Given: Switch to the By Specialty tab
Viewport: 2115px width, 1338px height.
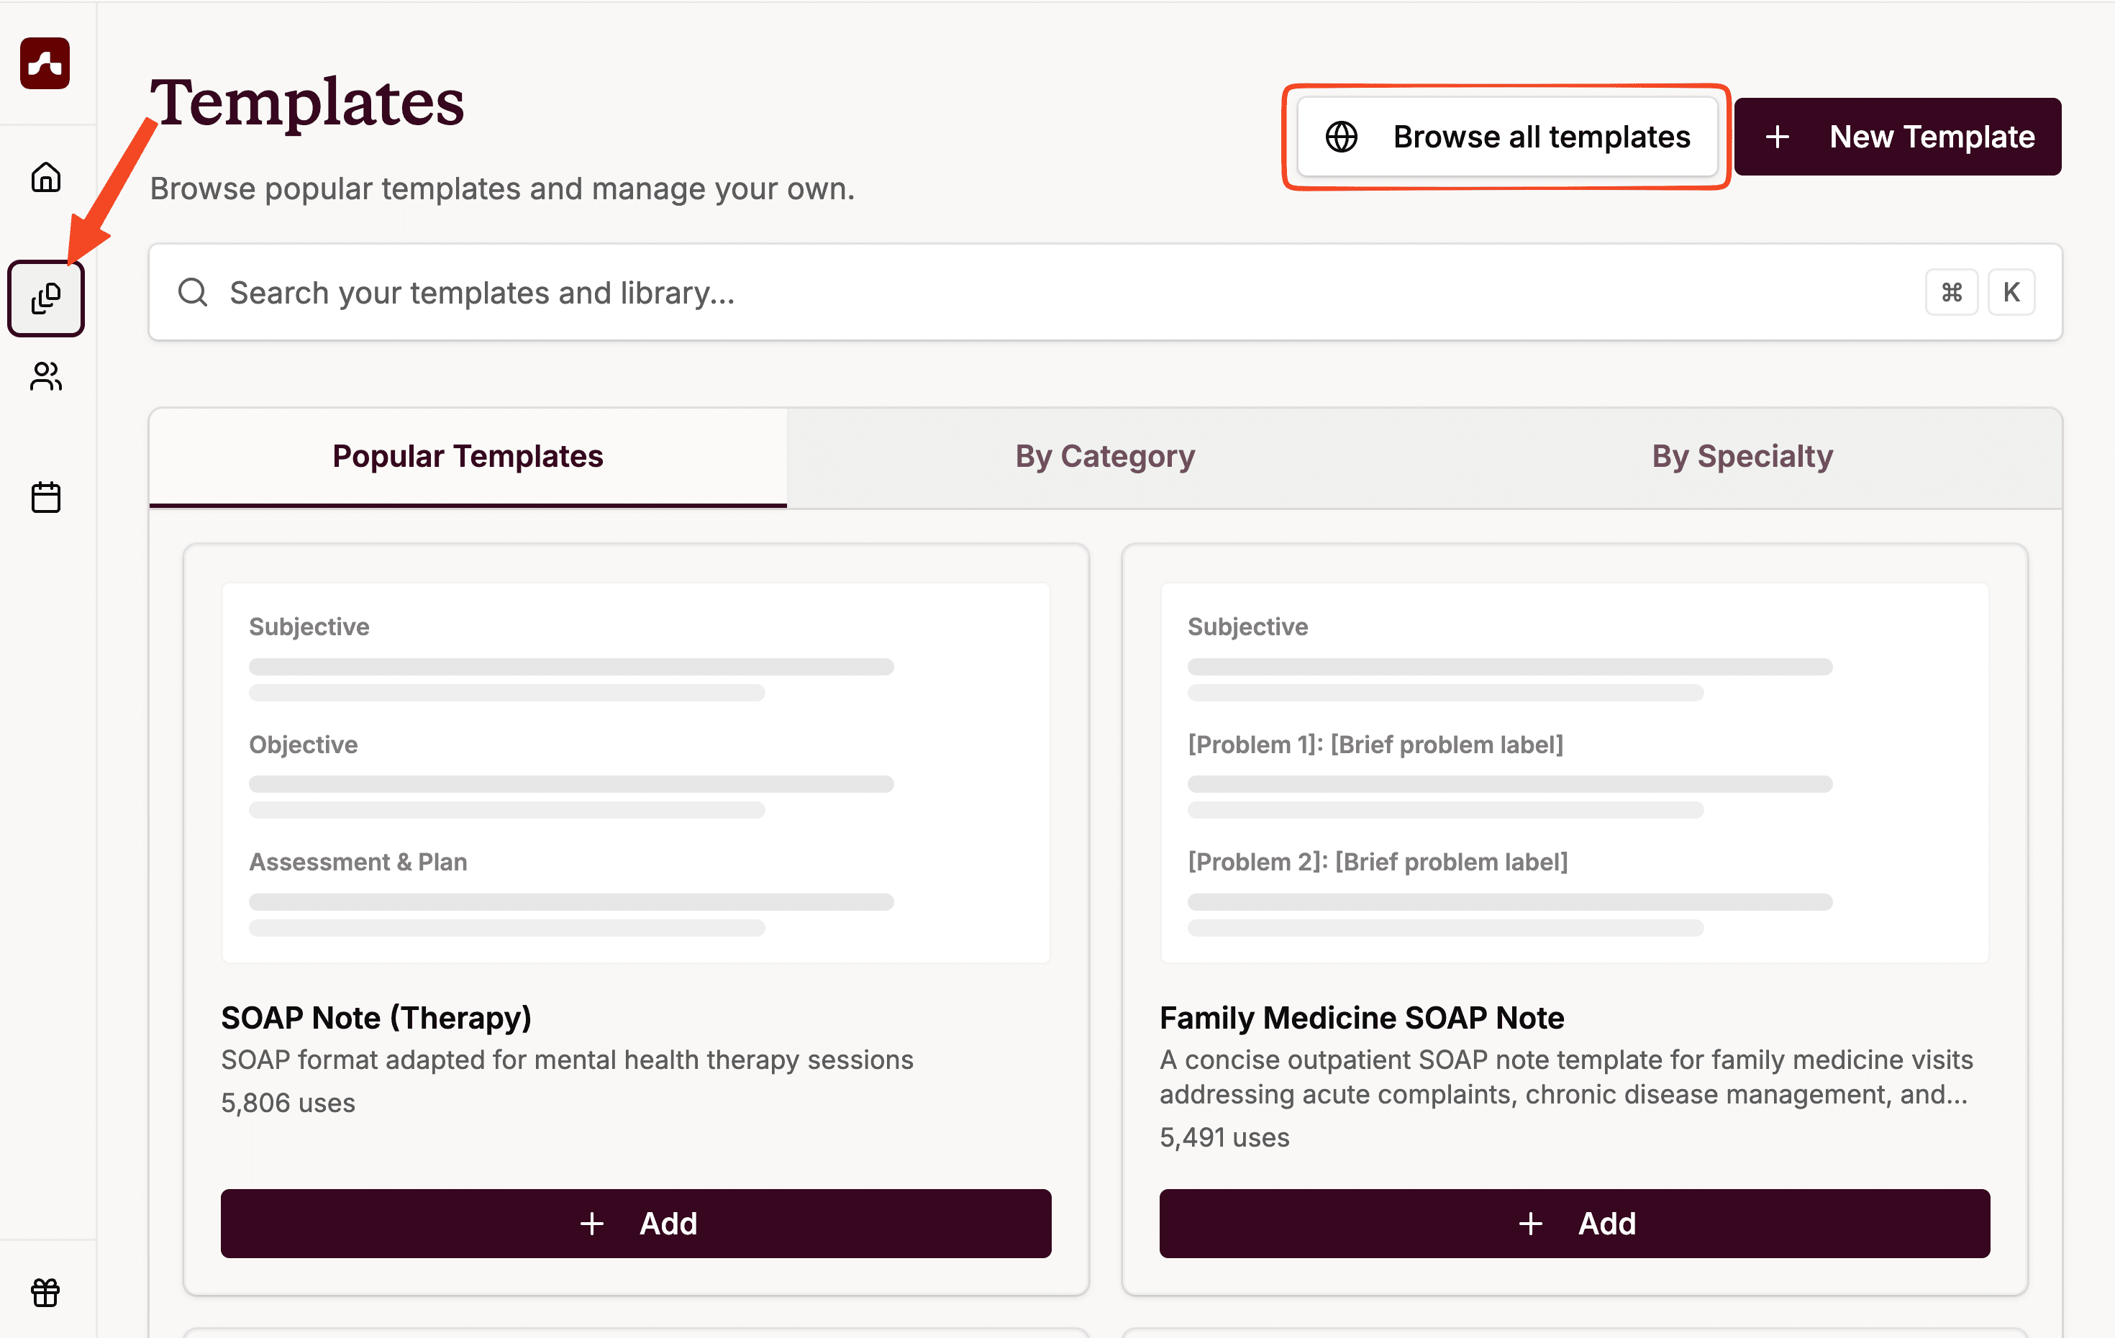Looking at the screenshot, I should click(1742, 457).
